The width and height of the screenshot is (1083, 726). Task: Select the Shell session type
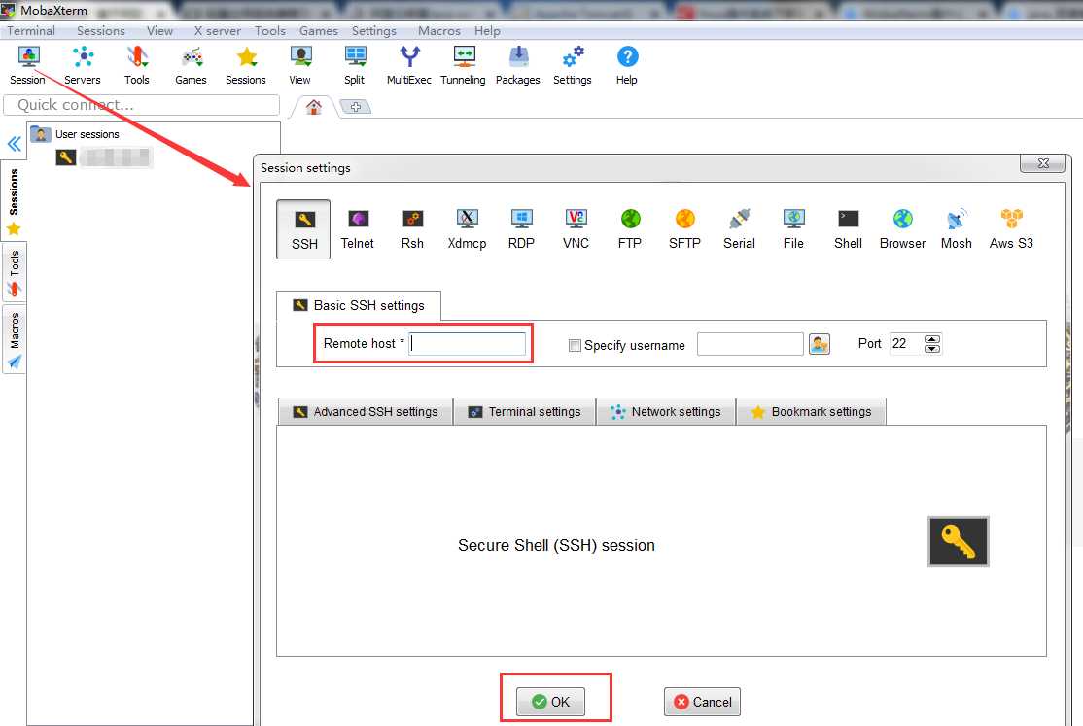(x=848, y=229)
